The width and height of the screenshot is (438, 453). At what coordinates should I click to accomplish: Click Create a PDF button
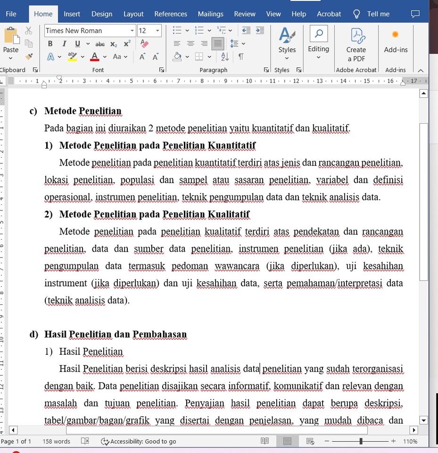pos(356,45)
